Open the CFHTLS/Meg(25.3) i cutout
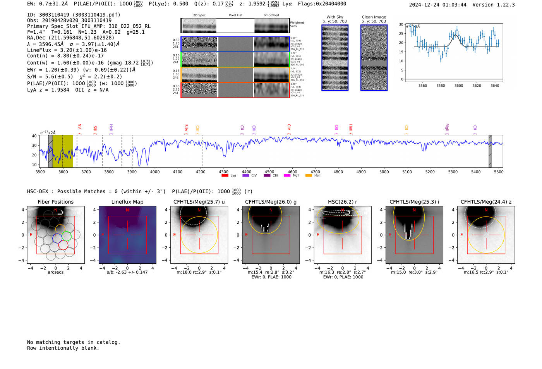 [x=414, y=235]
